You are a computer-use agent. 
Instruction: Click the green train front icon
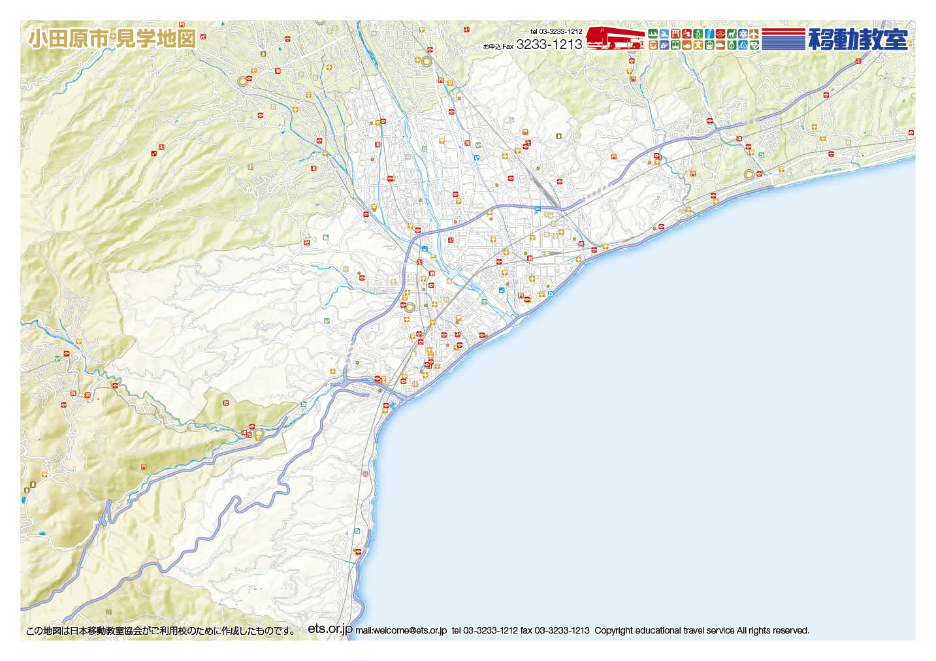pyautogui.click(x=675, y=45)
